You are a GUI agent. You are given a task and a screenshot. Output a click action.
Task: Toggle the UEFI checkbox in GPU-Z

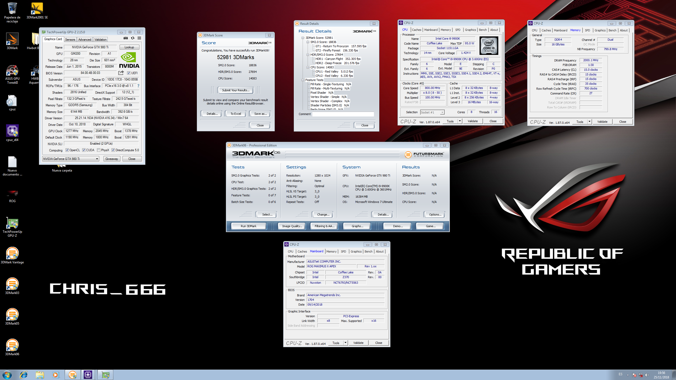129,73
